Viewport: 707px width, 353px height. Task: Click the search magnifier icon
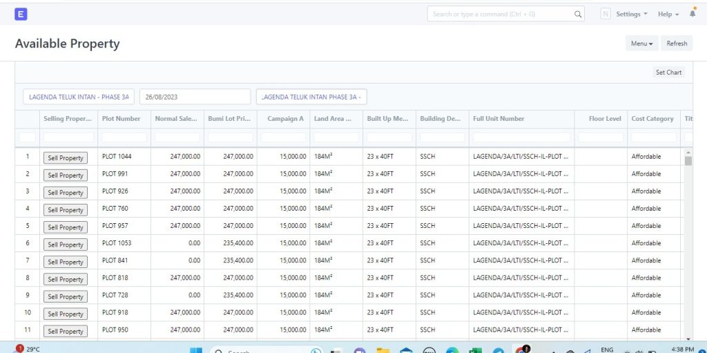(x=578, y=14)
